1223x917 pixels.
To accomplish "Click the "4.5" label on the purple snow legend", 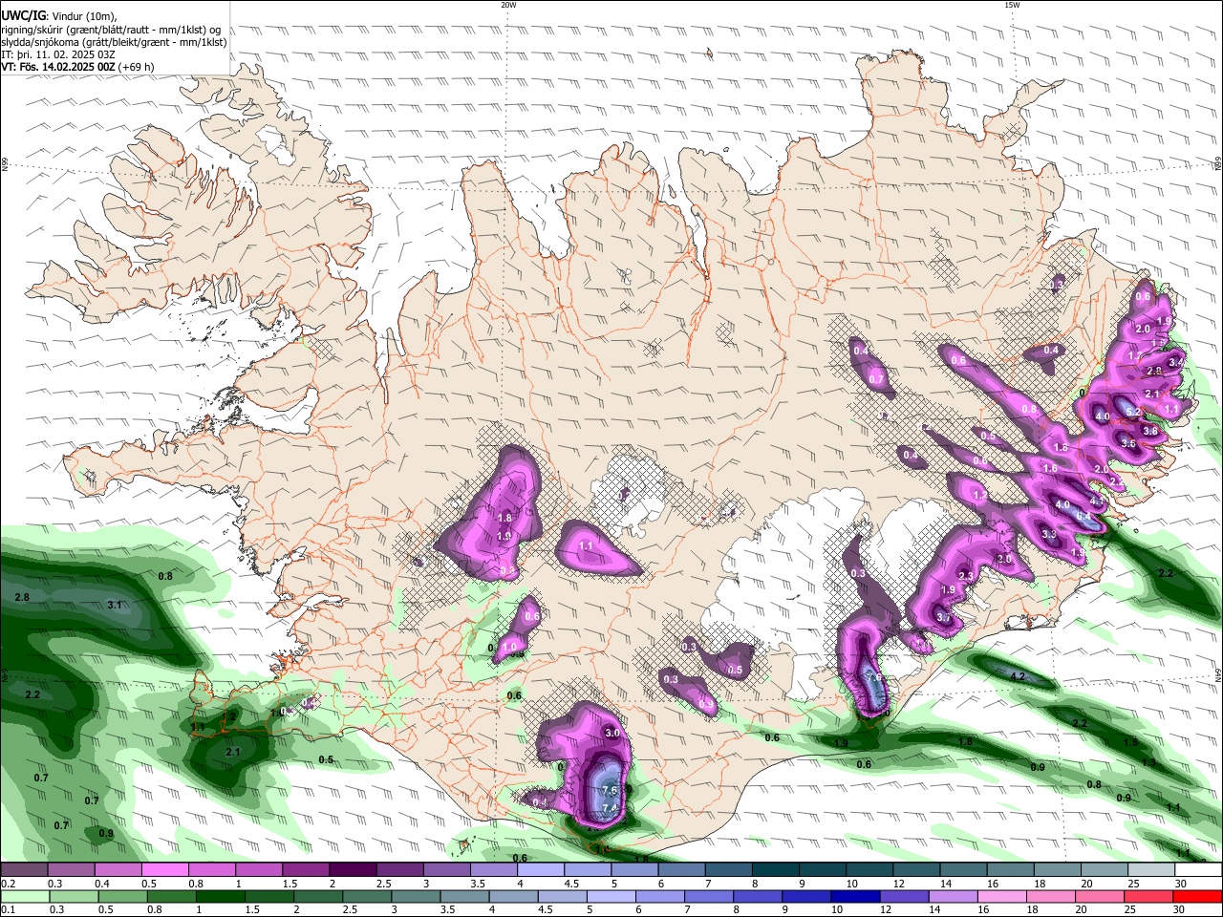I will point(571,884).
